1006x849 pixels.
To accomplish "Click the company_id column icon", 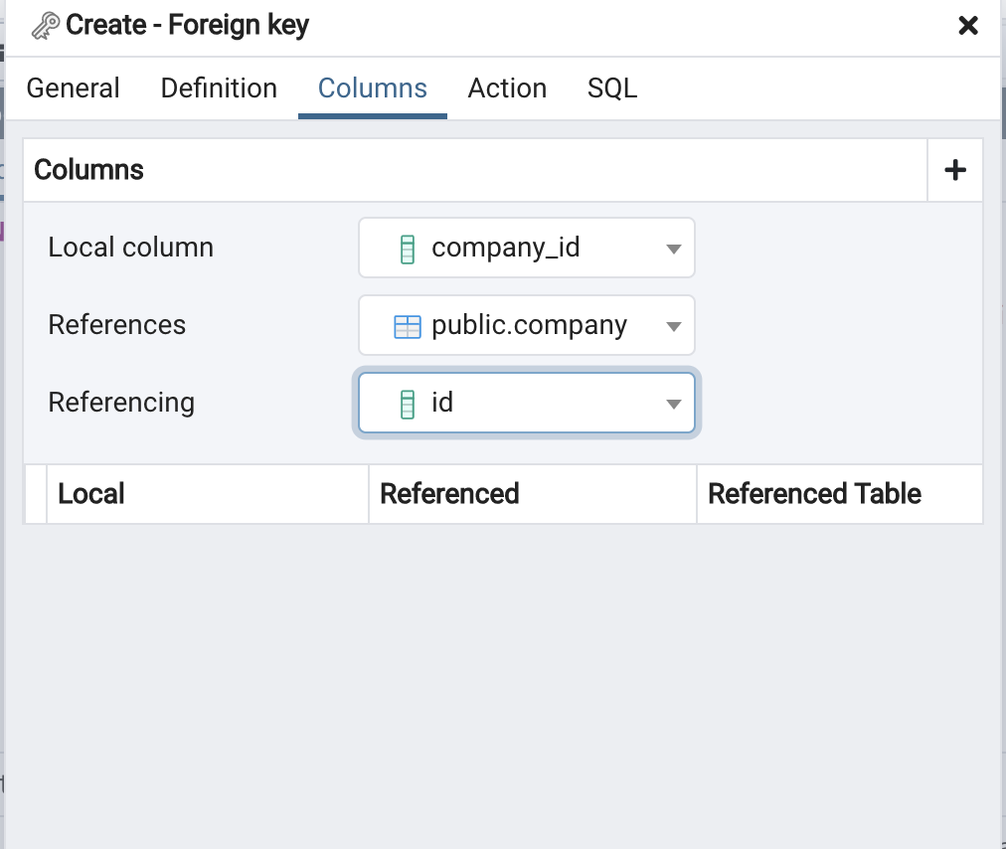I will pos(408,249).
